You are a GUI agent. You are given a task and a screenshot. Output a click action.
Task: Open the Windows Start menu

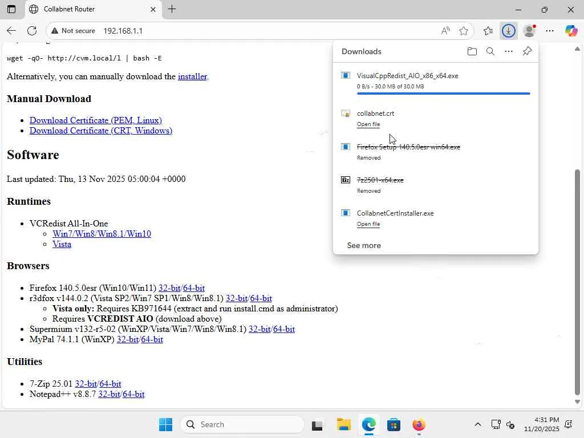(x=165, y=424)
